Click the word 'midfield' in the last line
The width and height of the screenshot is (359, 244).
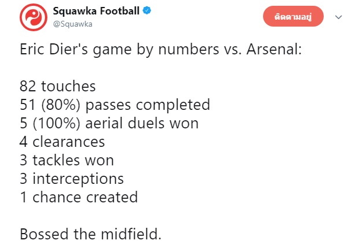click(x=129, y=234)
